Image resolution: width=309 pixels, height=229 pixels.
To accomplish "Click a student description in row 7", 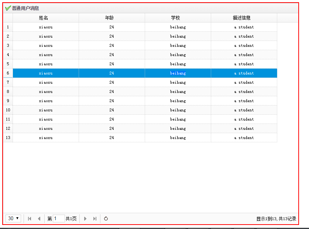I will [244, 82].
